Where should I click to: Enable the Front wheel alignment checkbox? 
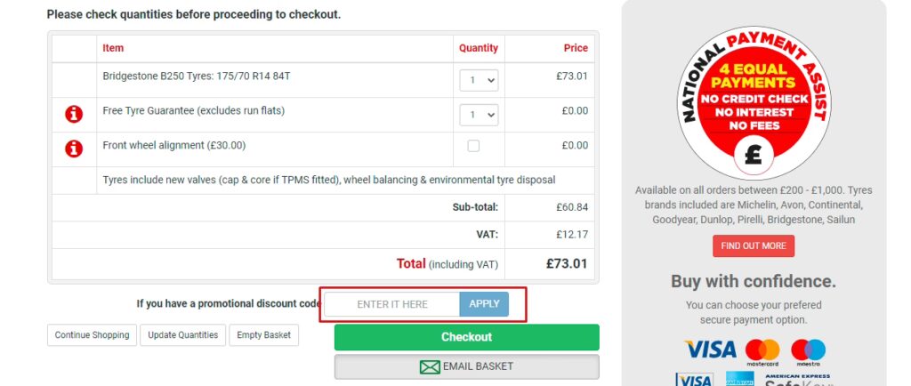pyautogui.click(x=473, y=146)
